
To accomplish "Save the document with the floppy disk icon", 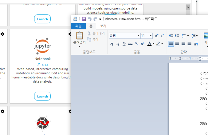I will [x=84, y=19].
